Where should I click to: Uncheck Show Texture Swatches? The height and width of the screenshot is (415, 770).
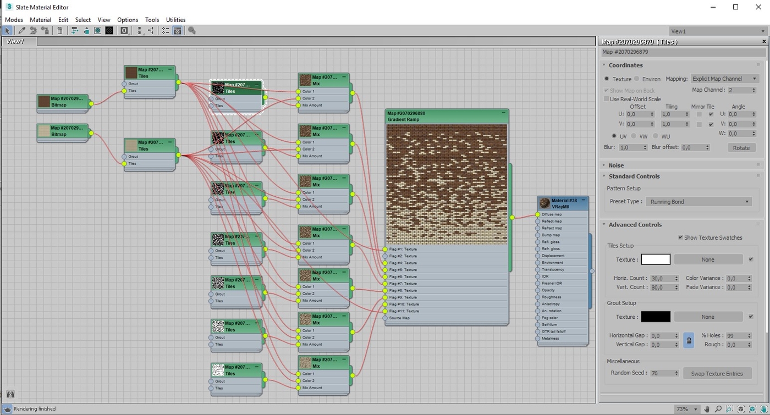pos(680,237)
